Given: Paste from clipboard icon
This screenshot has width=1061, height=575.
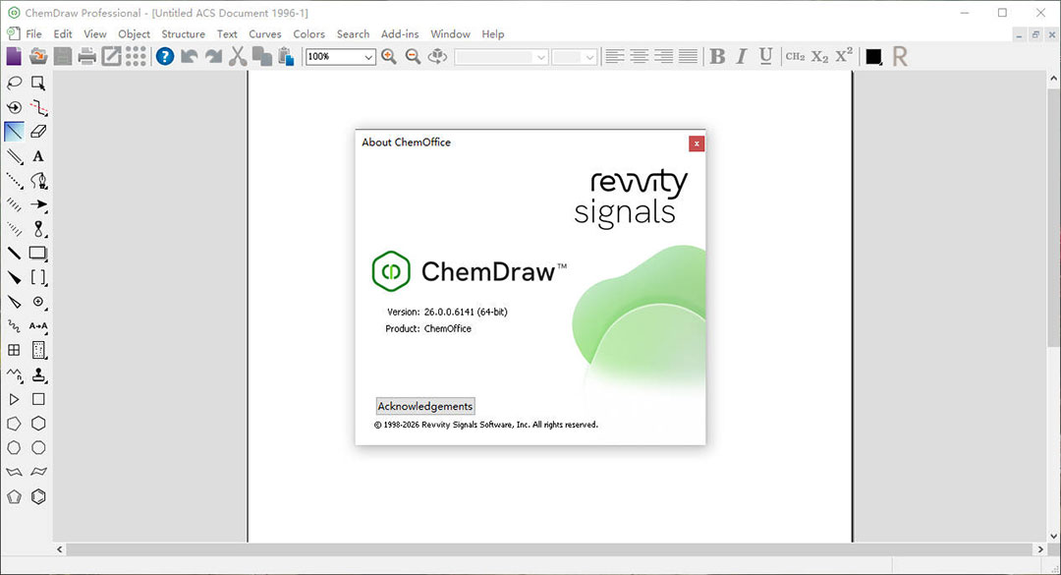Looking at the screenshot, I should [286, 56].
